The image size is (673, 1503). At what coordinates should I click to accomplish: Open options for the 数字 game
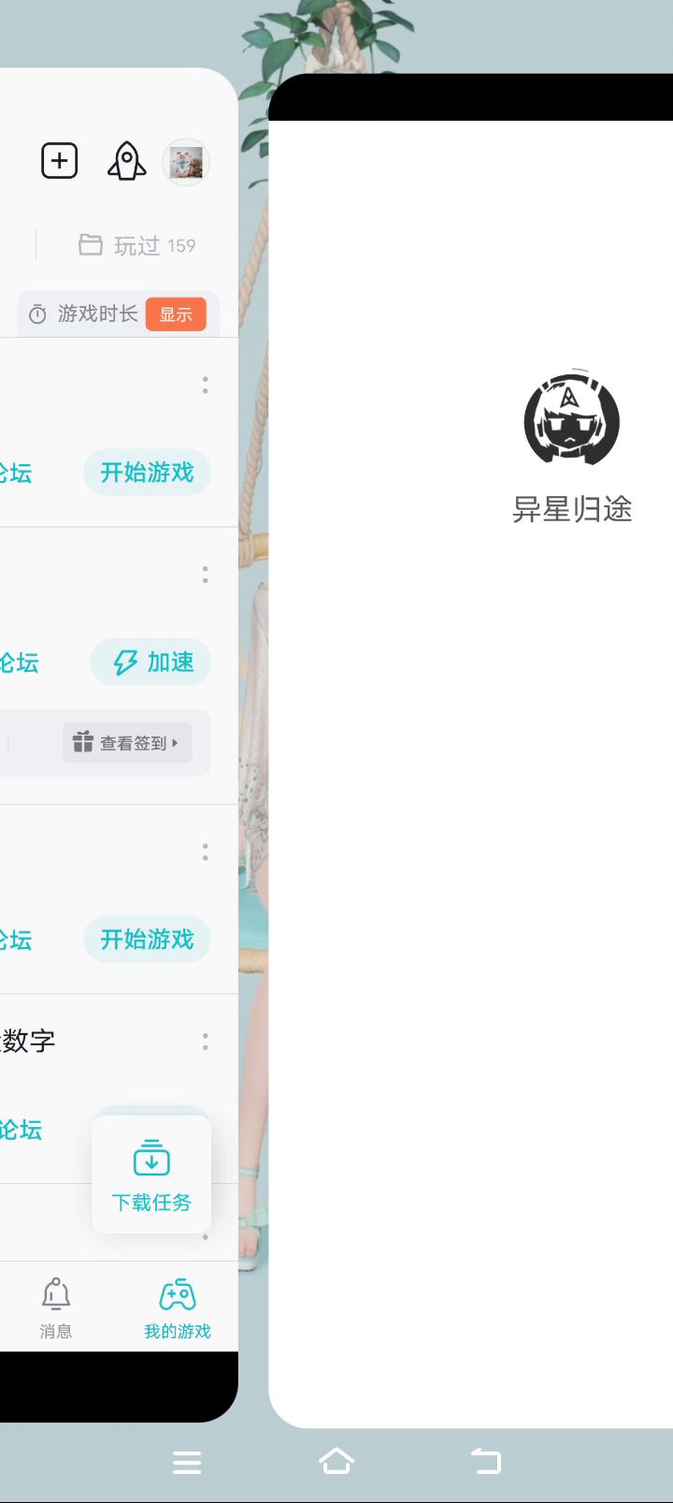coord(206,1041)
